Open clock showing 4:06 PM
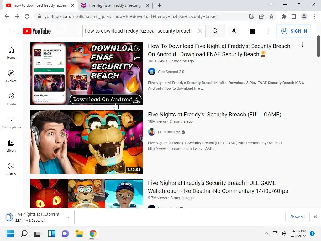Image resolution: width=321 pixels, height=241 pixels. [x=298, y=233]
